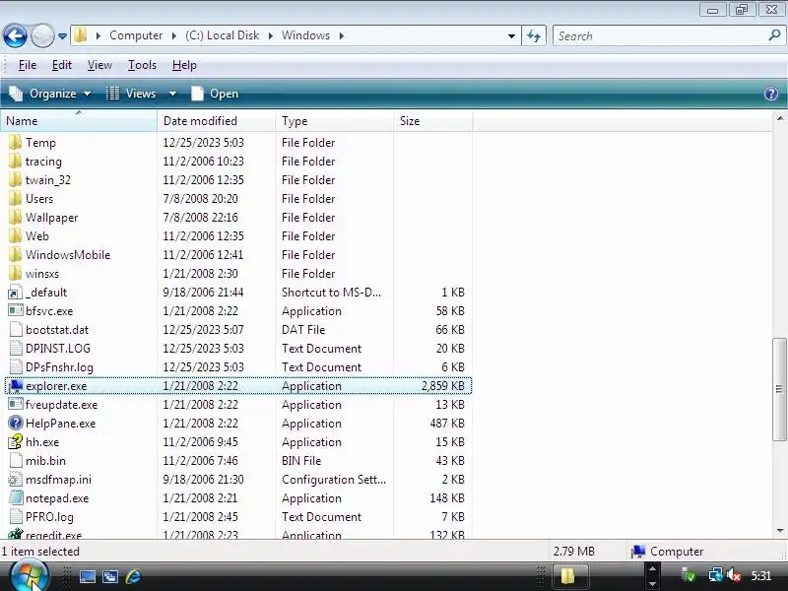Select the twain_32 folder icon
The width and height of the screenshot is (788, 591).
click(x=16, y=179)
